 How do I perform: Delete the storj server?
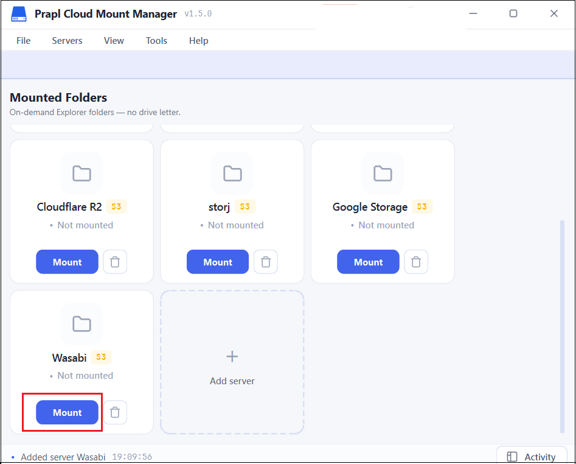pyautogui.click(x=266, y=262)
